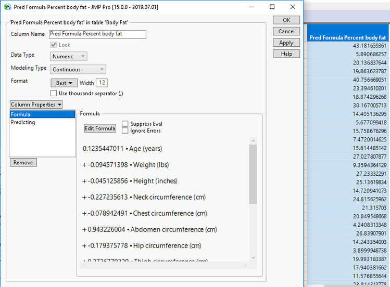Click table cell with value 24.815625962
Screen dimensions: 390x287
[x=347, y=199]
